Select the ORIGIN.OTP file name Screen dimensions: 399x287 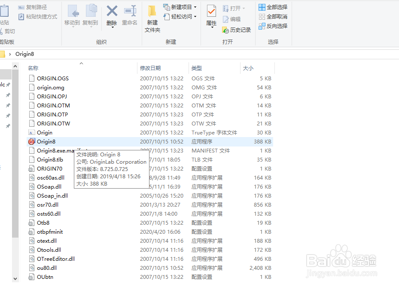(x=52, y=115)
